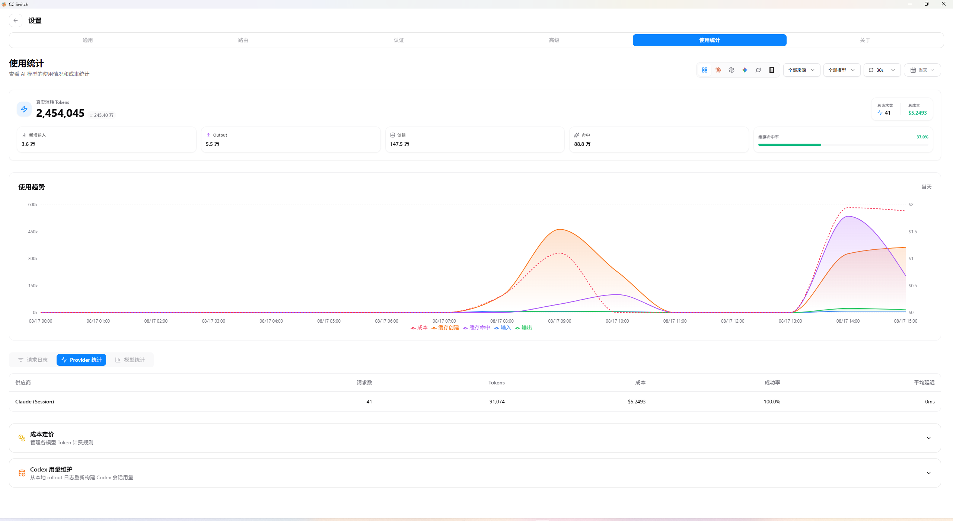The width and height of the screenshot is (953, 521).
Task: Filter usage by the crossed-circle app icon
Action: [758, 70]
